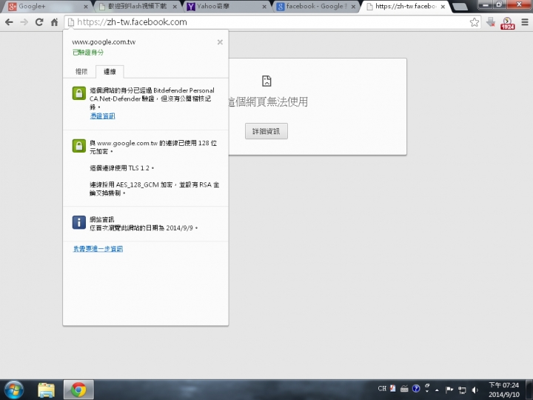The image size is (533, 400).
Task: Select the 連線 tab in the popup
Action: [x=110, y=71]
